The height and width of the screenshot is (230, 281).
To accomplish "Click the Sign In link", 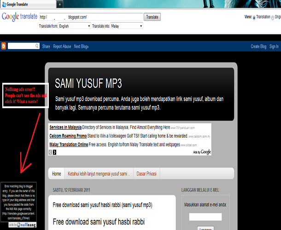I will pyautogui.click(x=274, y=46).
